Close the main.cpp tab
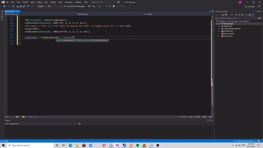Viewport: 263px width, 148px height. pos(19,12)
